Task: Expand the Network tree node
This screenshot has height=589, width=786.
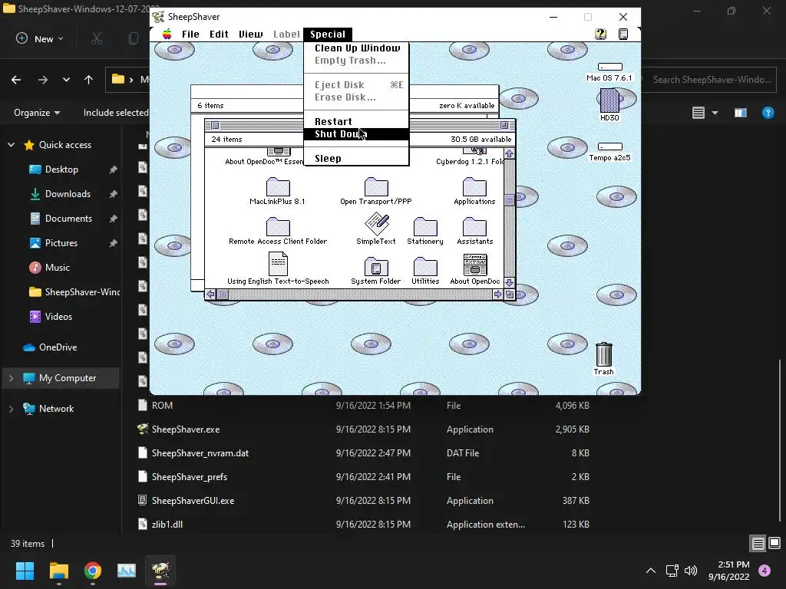Action: click(x=11, y=409)
